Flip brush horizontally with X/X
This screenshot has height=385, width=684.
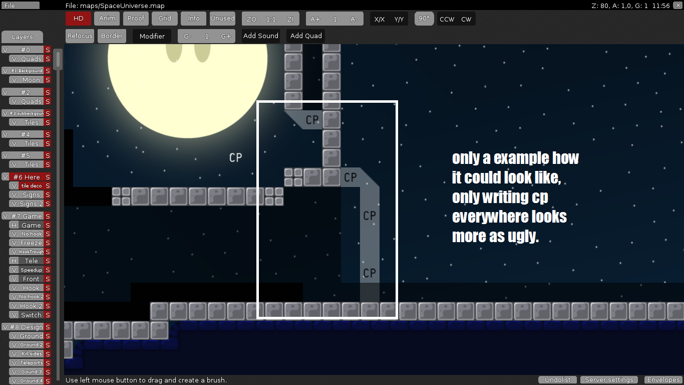point(380,19)
